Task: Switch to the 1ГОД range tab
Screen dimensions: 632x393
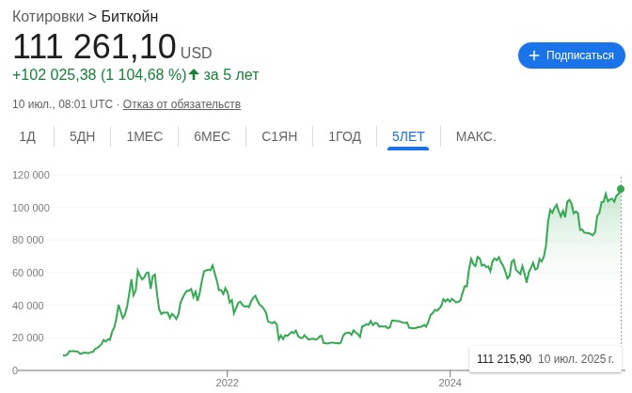Action: pyautogui.click(x=344, y=136)
